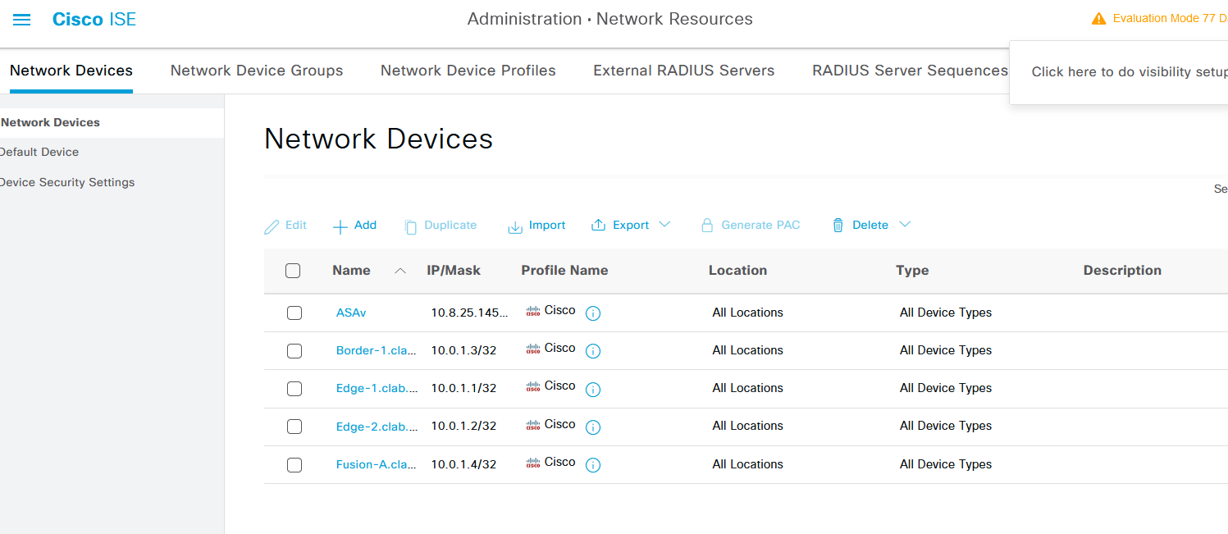Viewport: 1228px width, 534px height.
Task: Open info icon for Border-1 profile
Action: point(593,351)
